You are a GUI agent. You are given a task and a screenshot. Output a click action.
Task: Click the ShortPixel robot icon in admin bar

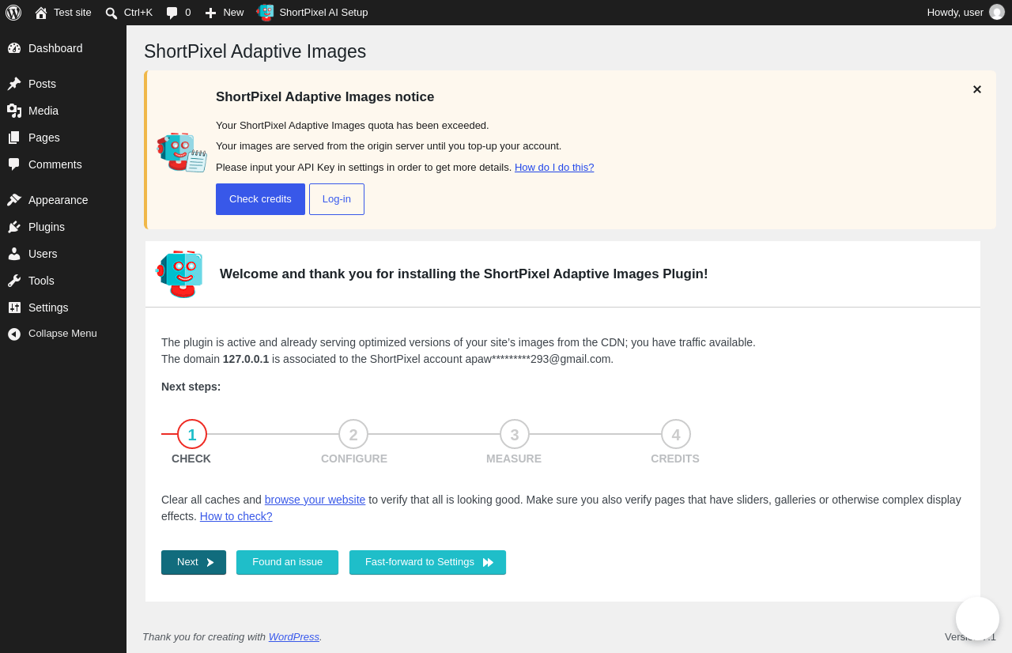click(265, 13)
